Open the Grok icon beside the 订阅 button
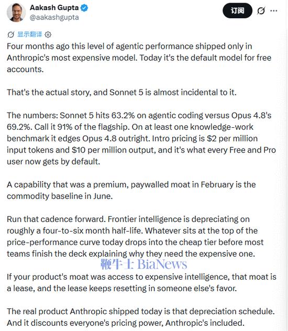Viewport: 288px width, 331px height. point(261,10)
